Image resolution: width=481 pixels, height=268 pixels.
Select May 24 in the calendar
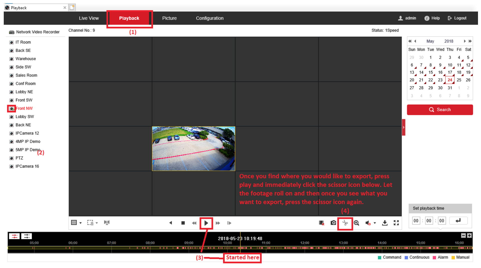pos(450,80)
